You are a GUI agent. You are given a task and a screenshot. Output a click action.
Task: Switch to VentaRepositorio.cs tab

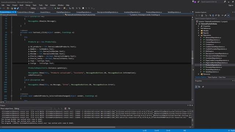tap(174, 12)
